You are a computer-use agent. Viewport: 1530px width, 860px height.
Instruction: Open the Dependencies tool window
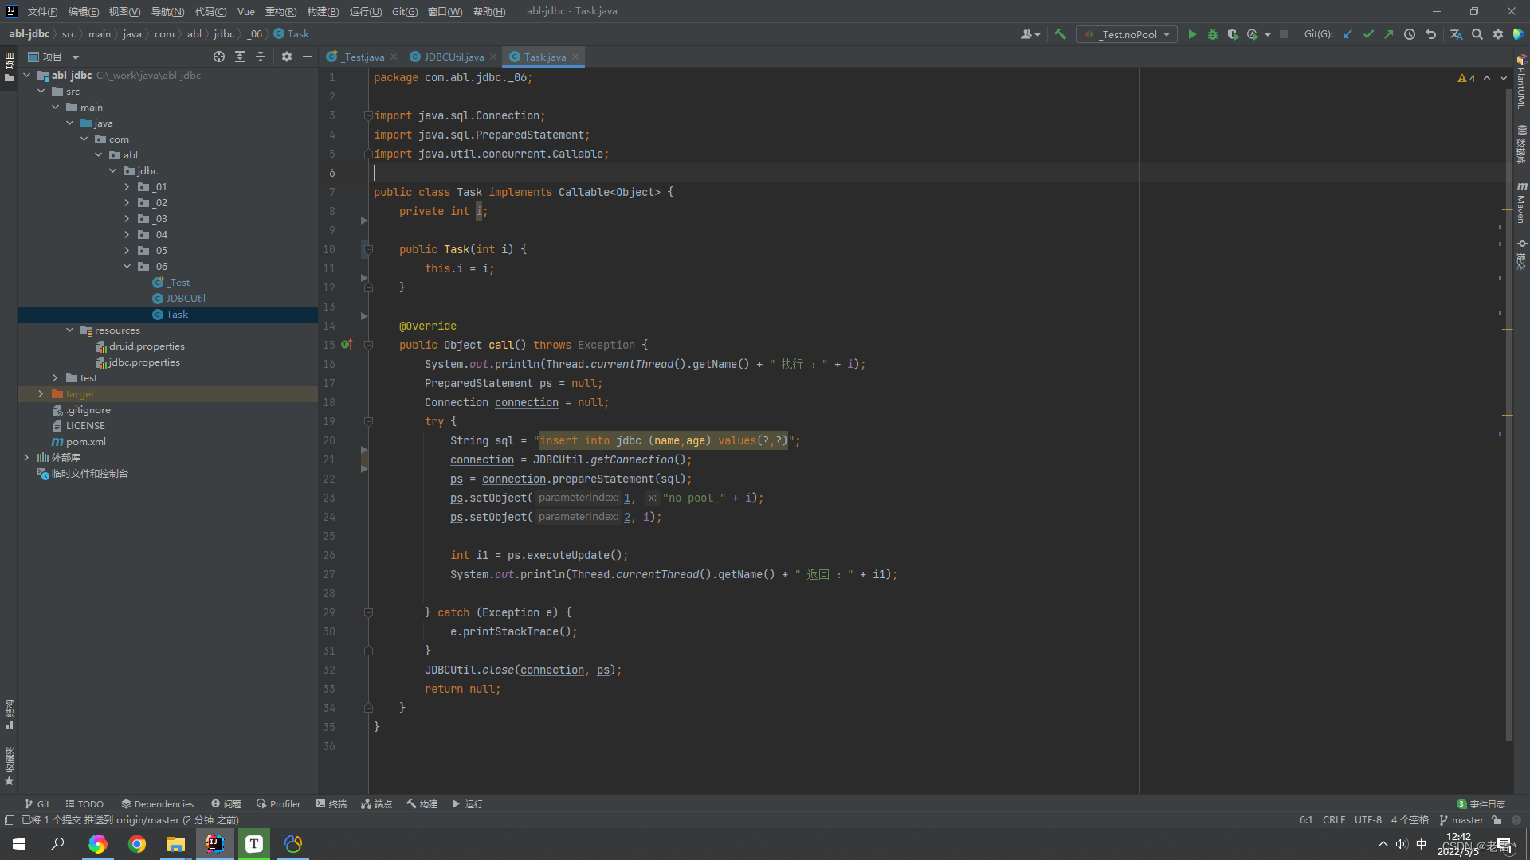(157, 803)
